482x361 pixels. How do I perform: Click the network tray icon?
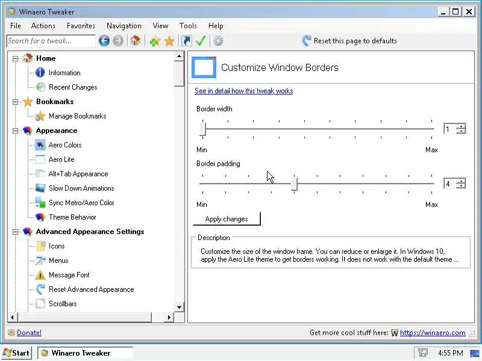pos(423,353)
